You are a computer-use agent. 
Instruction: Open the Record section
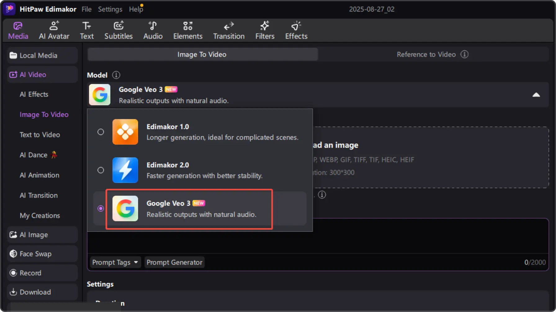(x=43, y=273)
